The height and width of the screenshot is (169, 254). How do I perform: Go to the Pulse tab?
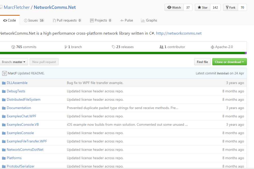pos(127,20)
